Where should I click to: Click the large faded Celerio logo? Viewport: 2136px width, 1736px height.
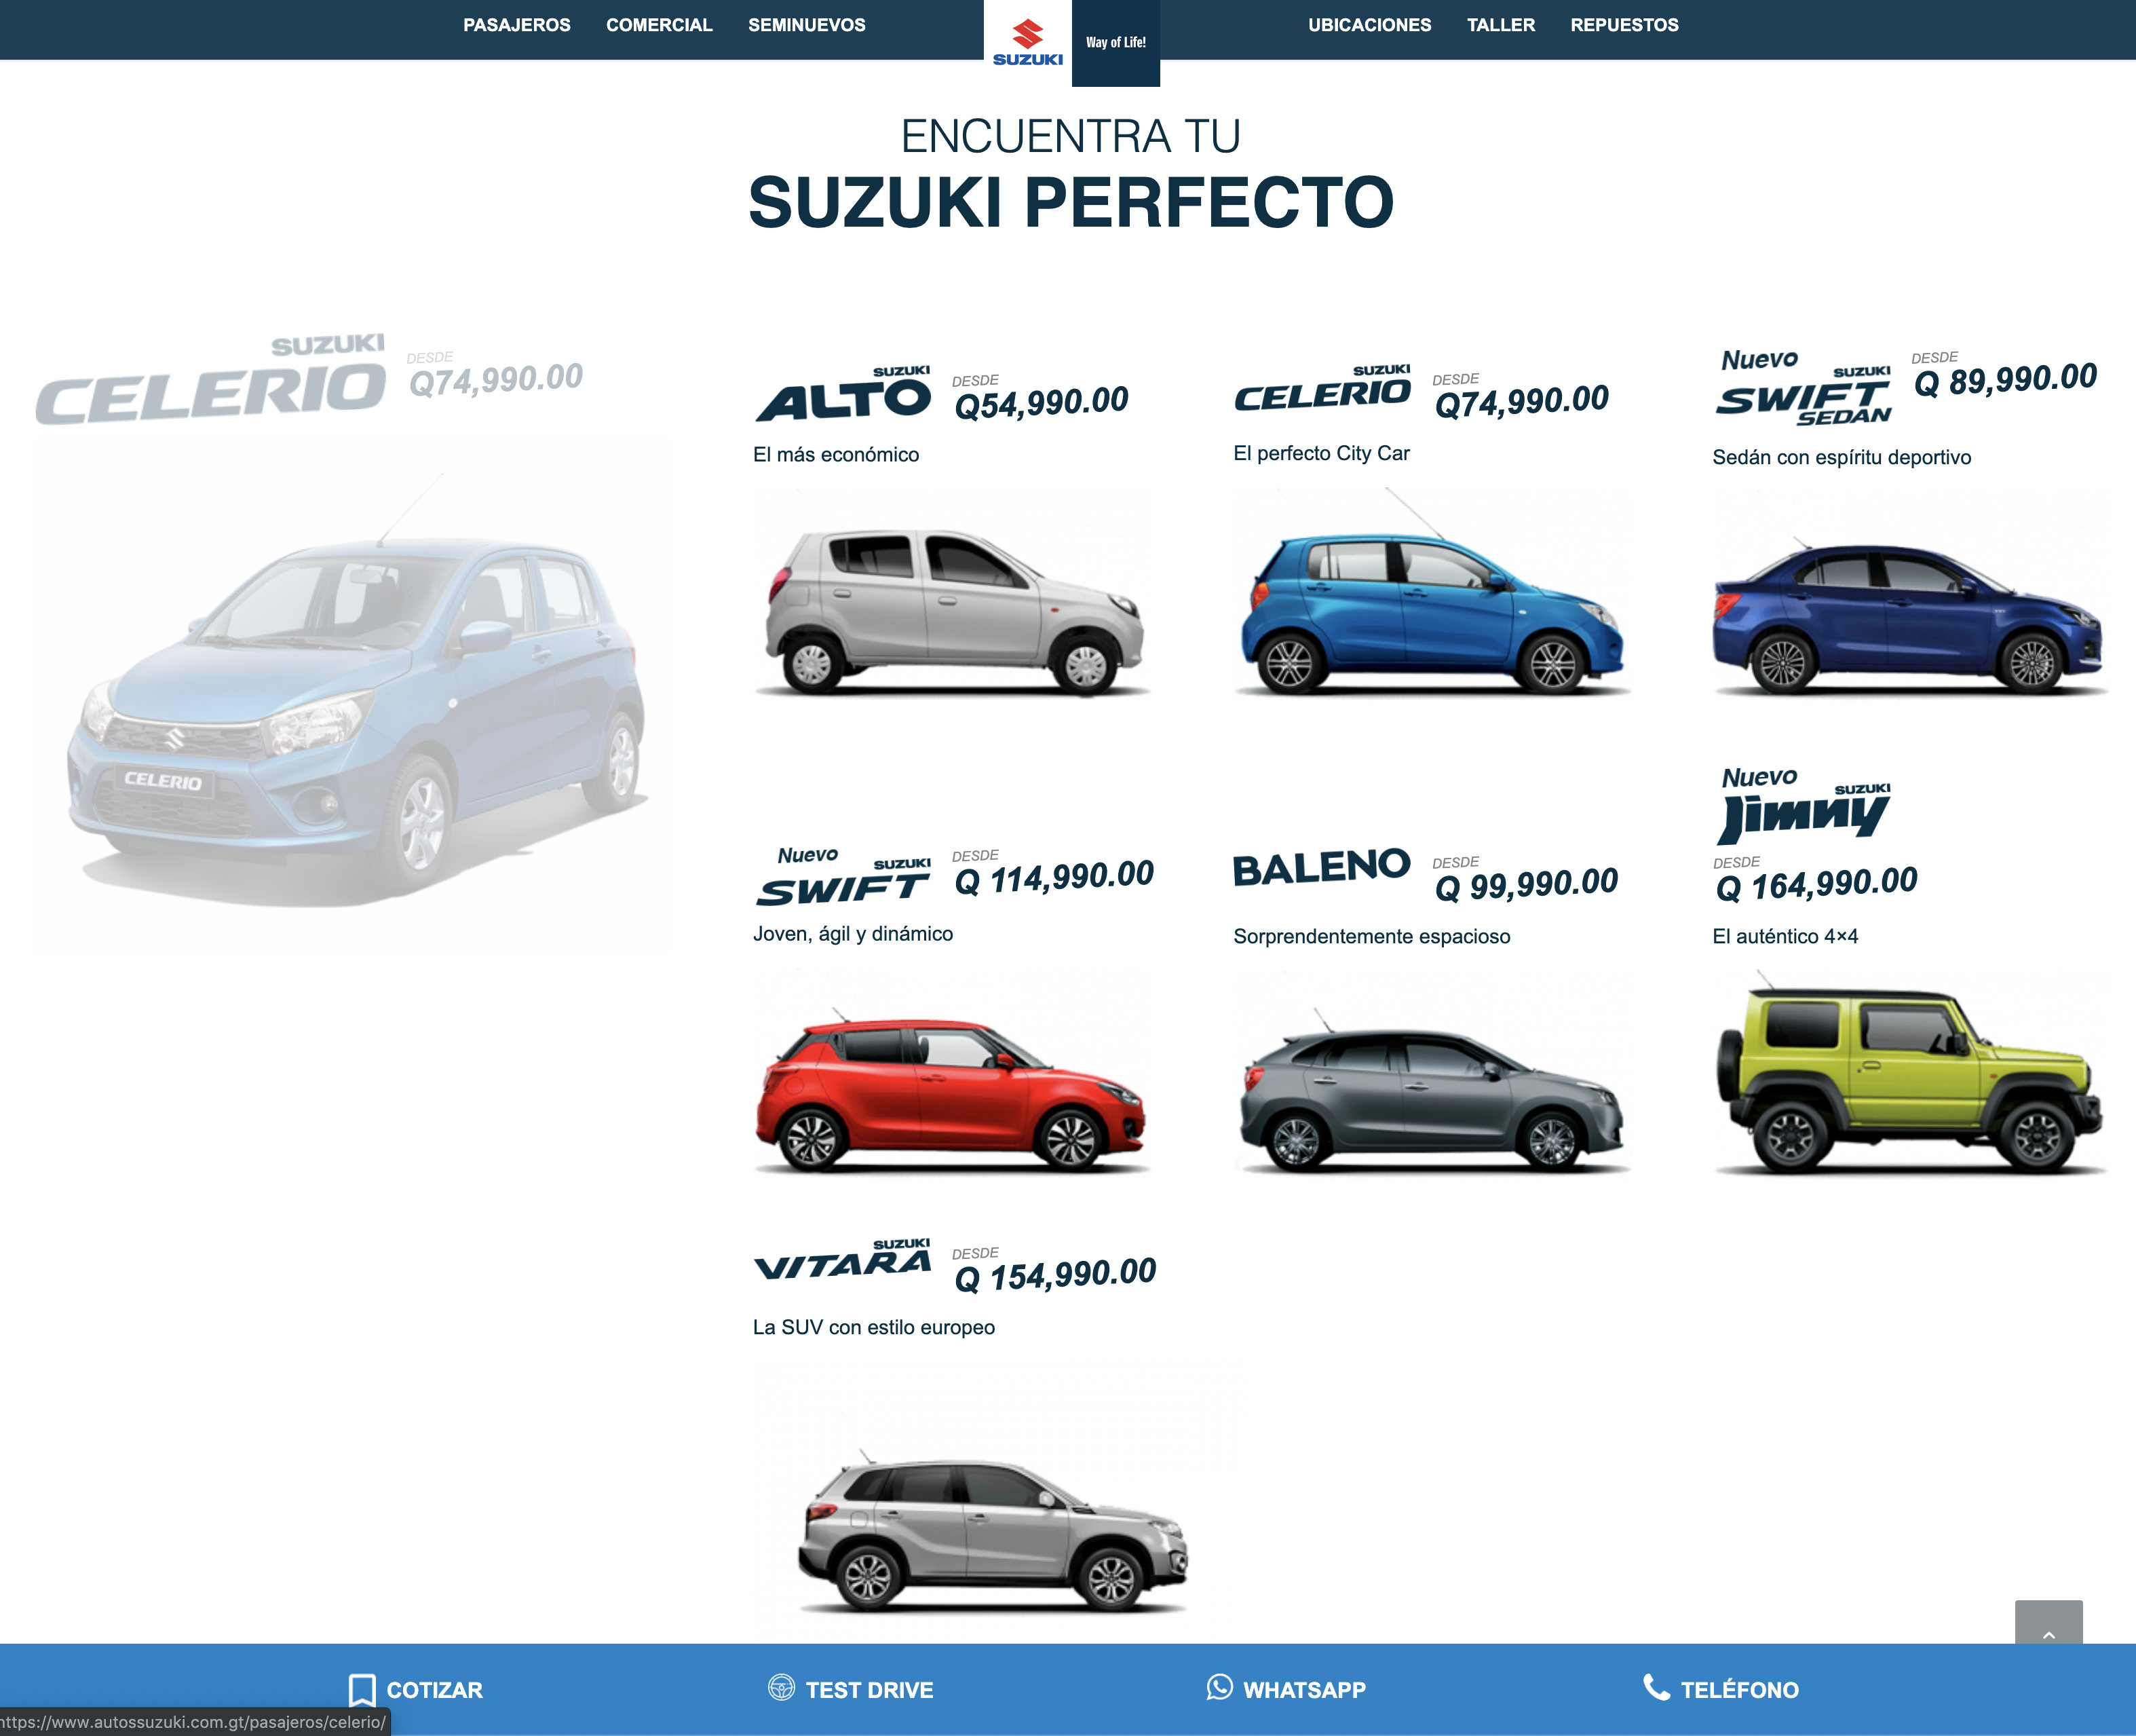(x=210, y=380)
